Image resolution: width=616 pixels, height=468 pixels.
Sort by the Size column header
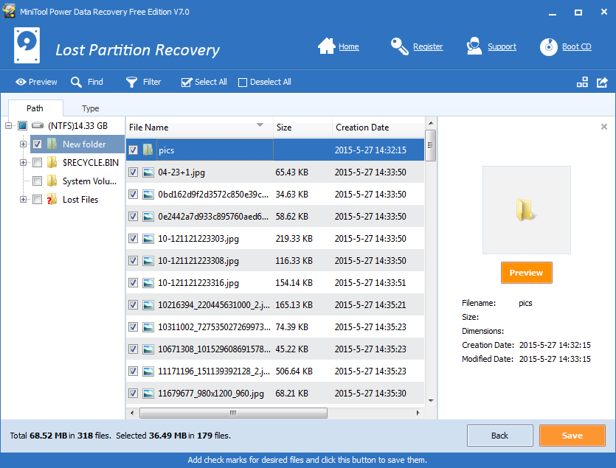click(302, 128)
